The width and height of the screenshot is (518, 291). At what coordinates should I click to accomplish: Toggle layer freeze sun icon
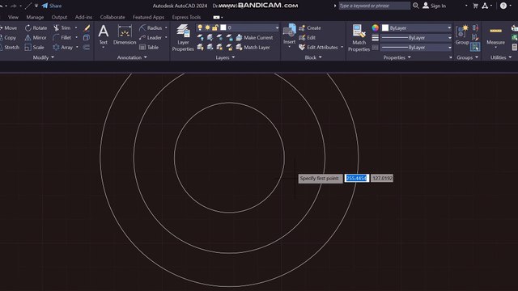(x=207, y=27)
